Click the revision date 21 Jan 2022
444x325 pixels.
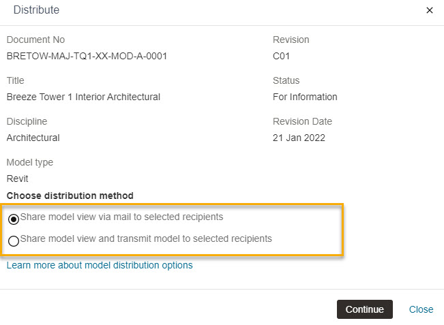click(x=299, y=138)
